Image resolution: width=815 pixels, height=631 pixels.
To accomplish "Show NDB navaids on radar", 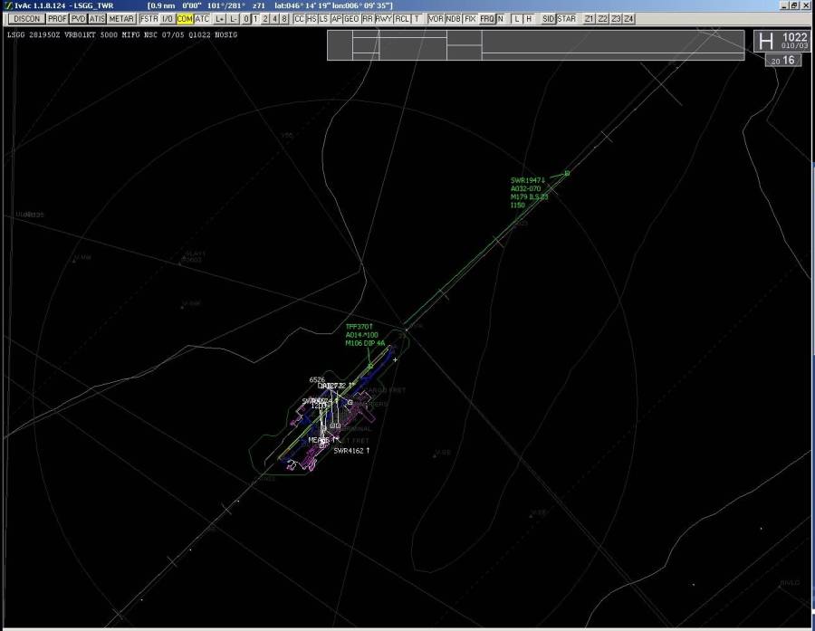I will [454, 19].
